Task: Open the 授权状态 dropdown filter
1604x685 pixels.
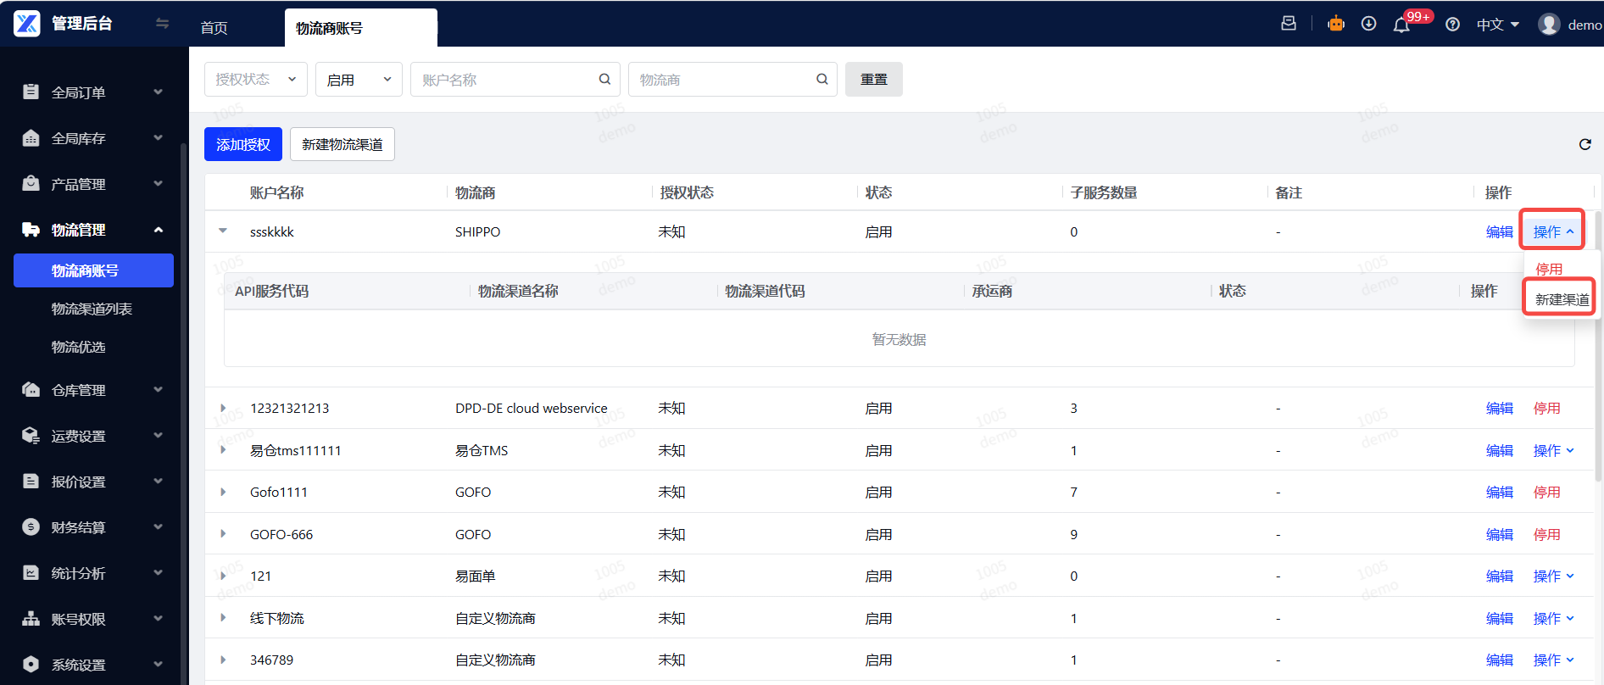Action: tap(255, 79)
